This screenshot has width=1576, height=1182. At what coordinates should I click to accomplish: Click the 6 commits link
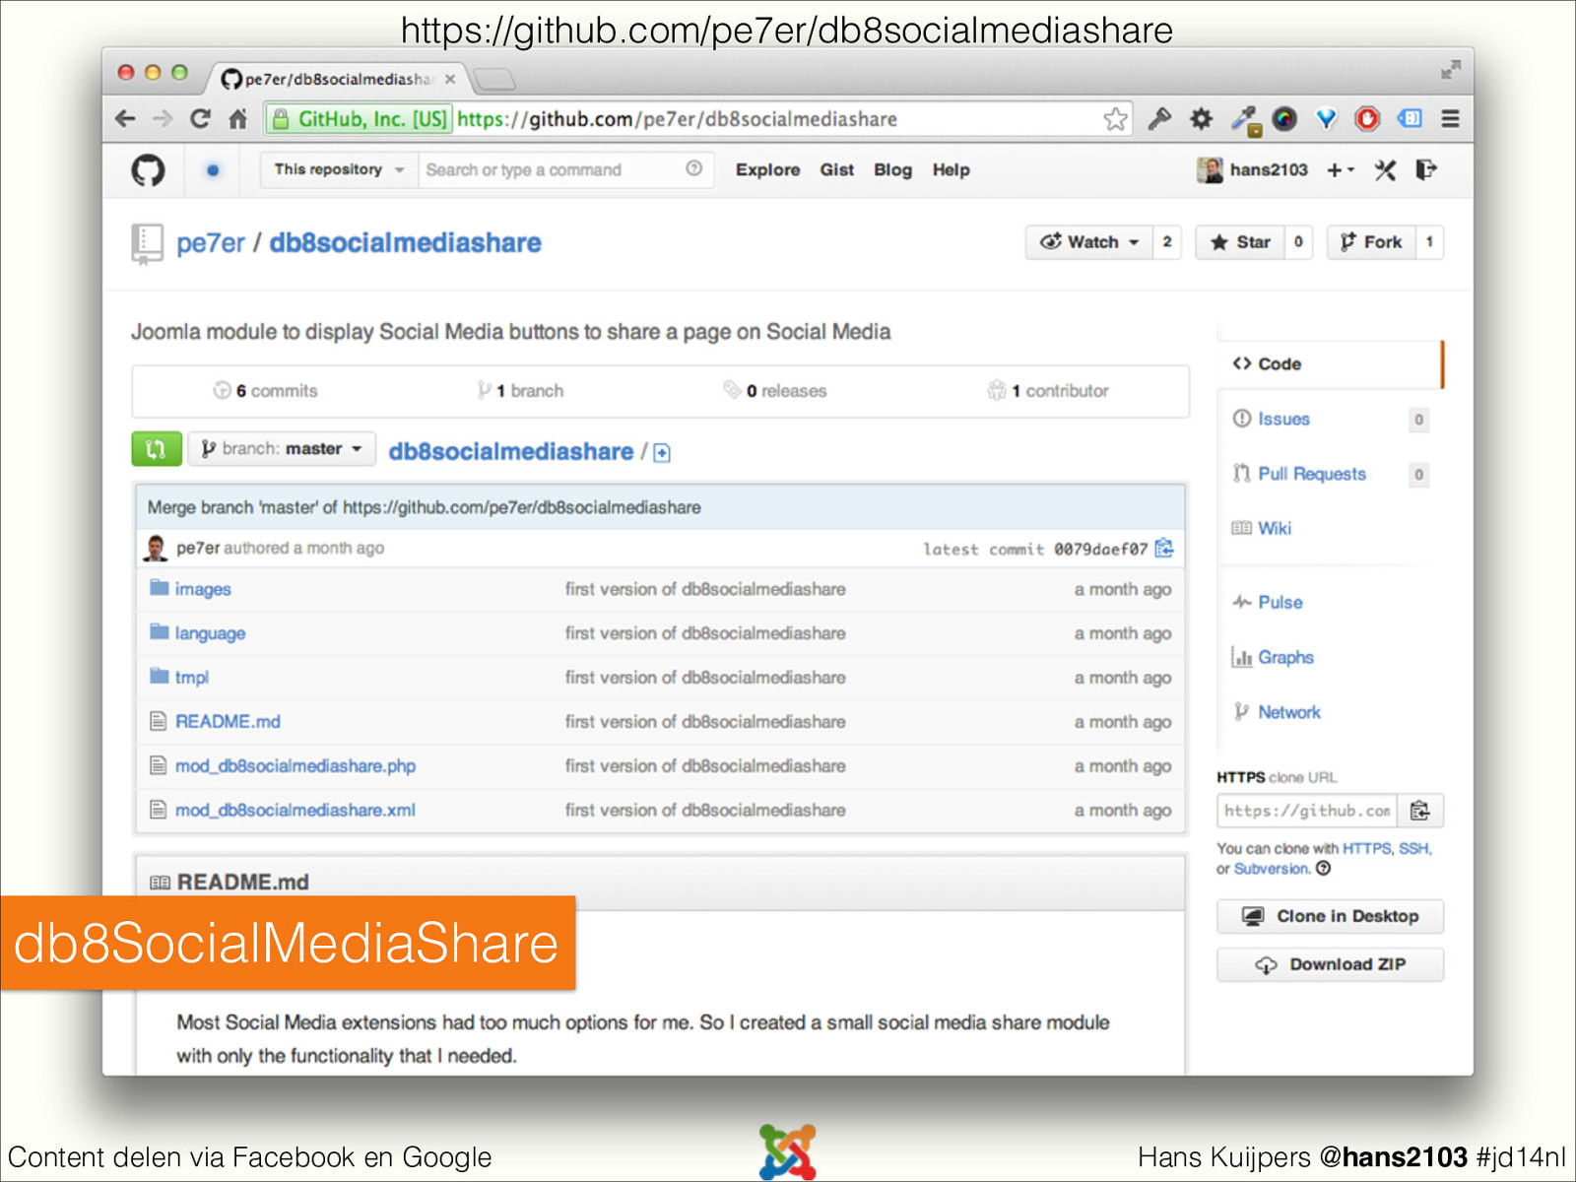tap(266, 391)
